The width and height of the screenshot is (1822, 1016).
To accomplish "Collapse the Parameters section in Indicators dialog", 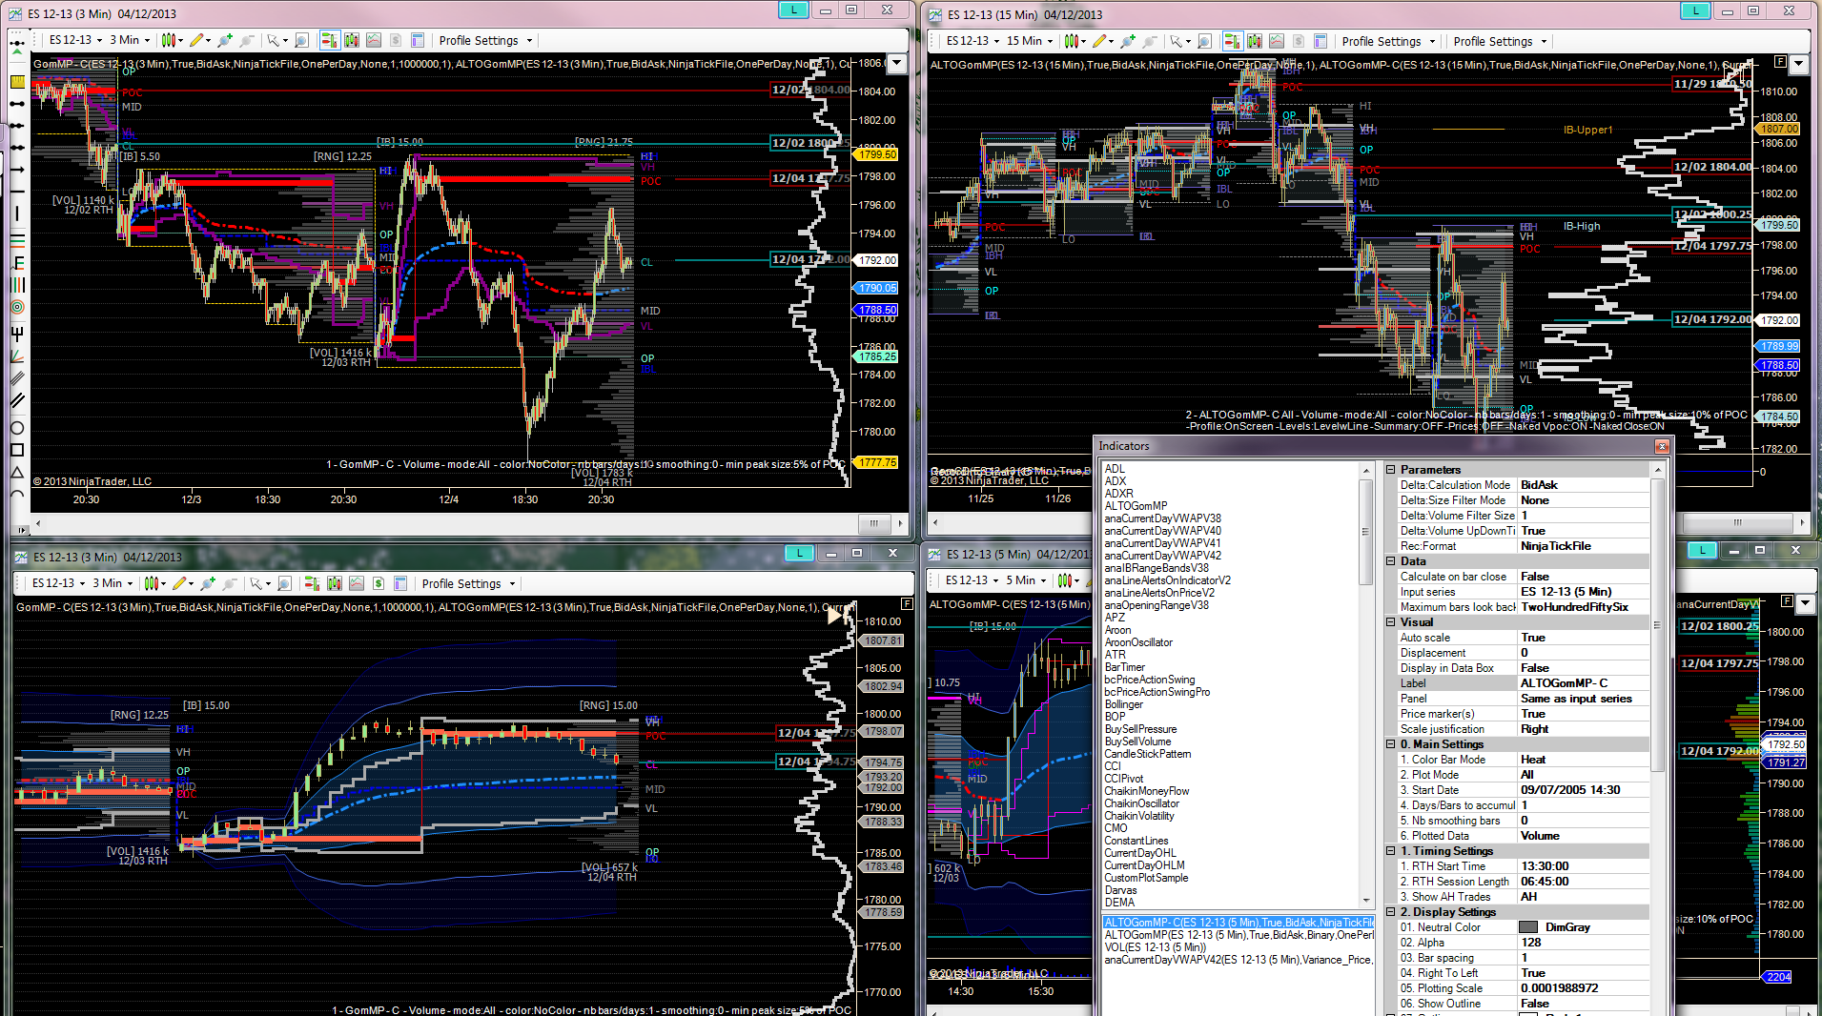I will point(1391,470).
